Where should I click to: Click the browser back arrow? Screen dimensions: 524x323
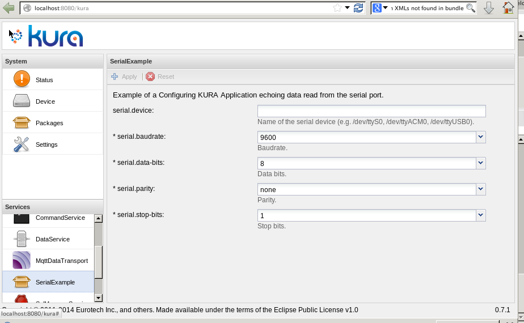click(x=9, y=8)
